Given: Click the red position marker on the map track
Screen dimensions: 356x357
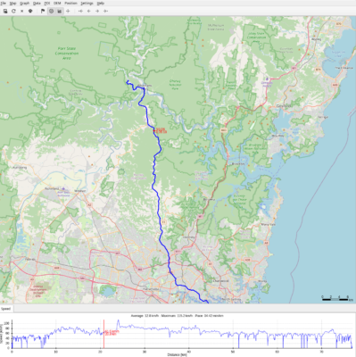Looking at the screenshot, I should coord(154,130).
